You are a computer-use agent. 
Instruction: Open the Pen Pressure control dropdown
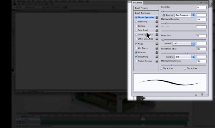pos(185,15)
